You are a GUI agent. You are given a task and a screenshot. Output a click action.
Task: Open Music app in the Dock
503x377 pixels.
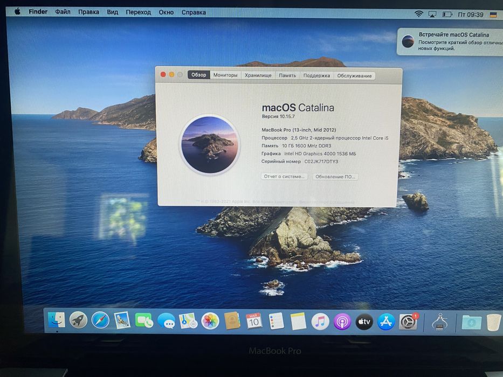click(x=320, y=322)
